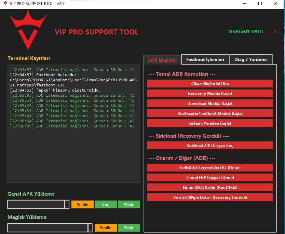Click Sideload ZIP Dosyası Seç
Screen dimensions: 285x234
click(210, 145)
